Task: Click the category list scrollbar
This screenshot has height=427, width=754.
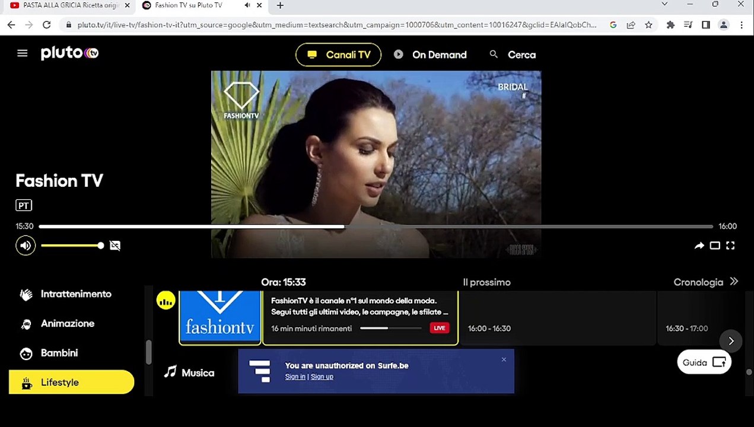Action: [149, 352]
